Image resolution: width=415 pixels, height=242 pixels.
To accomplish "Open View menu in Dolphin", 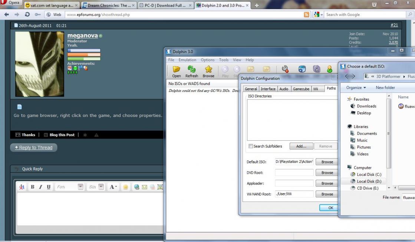I will coord(237,60).
